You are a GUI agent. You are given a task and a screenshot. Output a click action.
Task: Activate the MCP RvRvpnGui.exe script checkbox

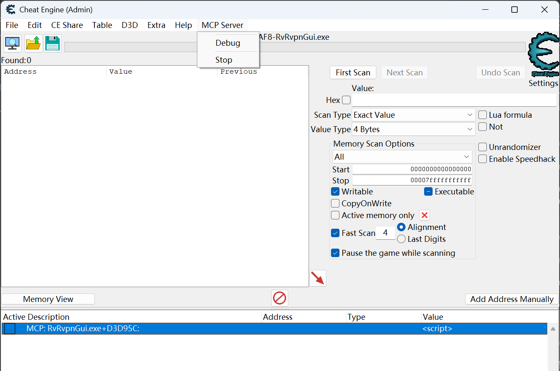point(10,329)
